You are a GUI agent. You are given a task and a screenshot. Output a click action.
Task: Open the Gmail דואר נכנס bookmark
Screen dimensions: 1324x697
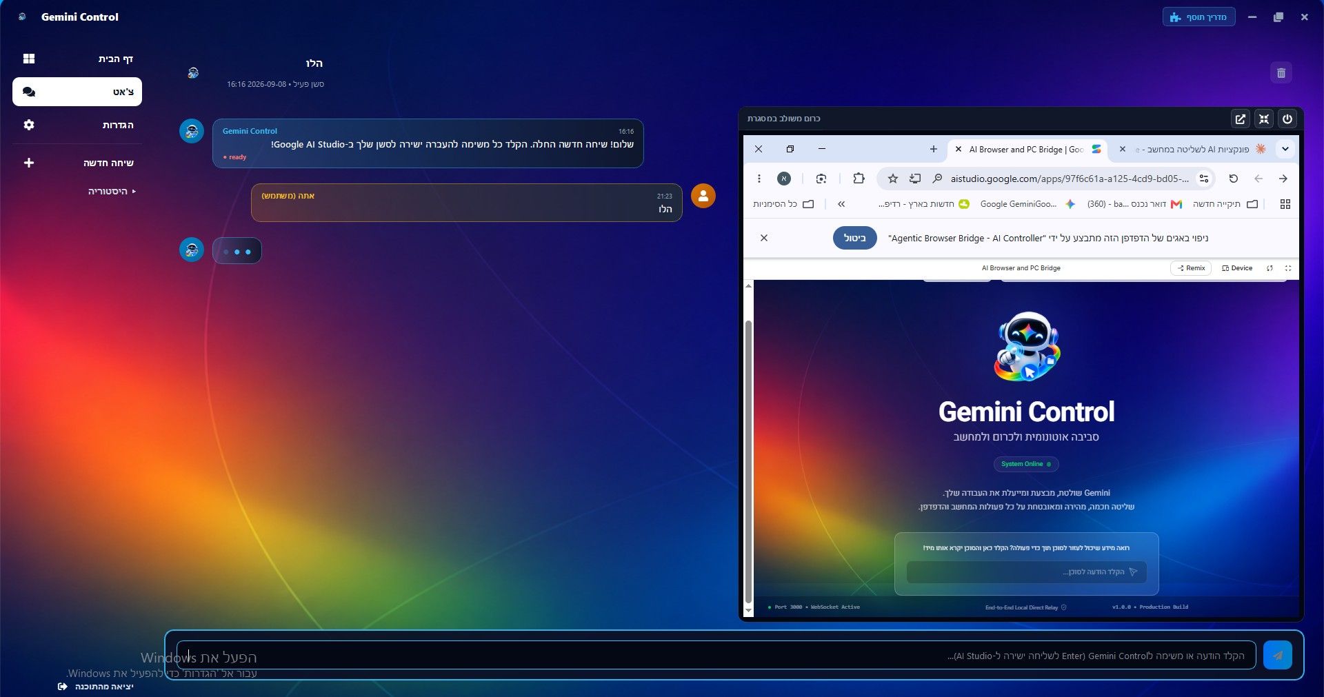click(x=1135, y=204)
